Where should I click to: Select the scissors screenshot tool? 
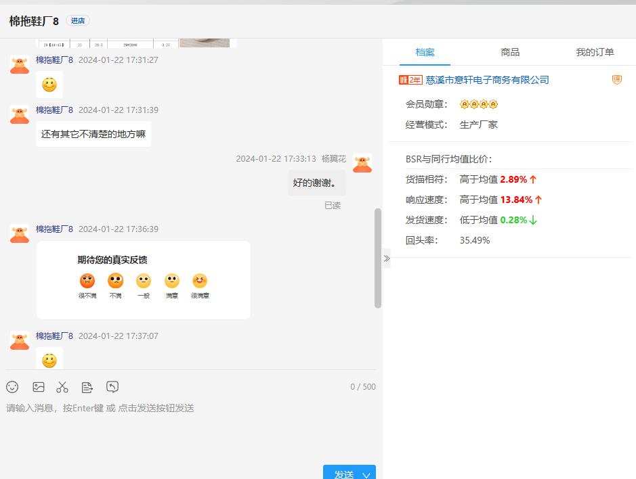tap(62, 387)
